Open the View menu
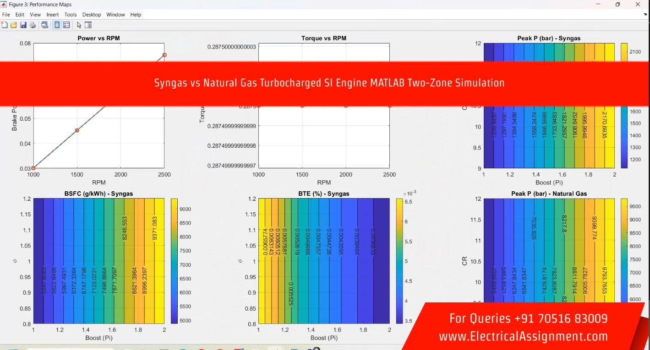The height and width of the screenshot is (350, 650). (35, 15)
